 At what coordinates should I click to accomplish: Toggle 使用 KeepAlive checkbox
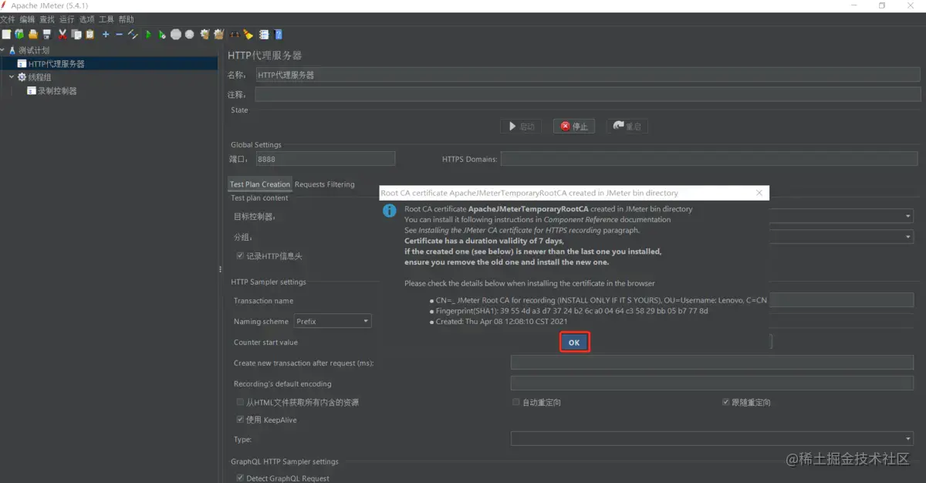240,420
